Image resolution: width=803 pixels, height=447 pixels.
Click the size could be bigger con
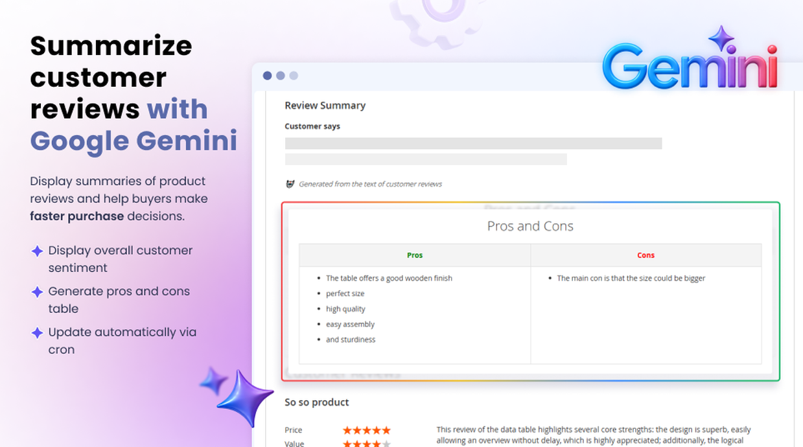tap(631, 278)
